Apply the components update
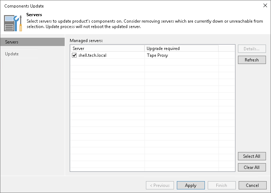The height and width of the screenshot is (193, 271). (190, 185)
